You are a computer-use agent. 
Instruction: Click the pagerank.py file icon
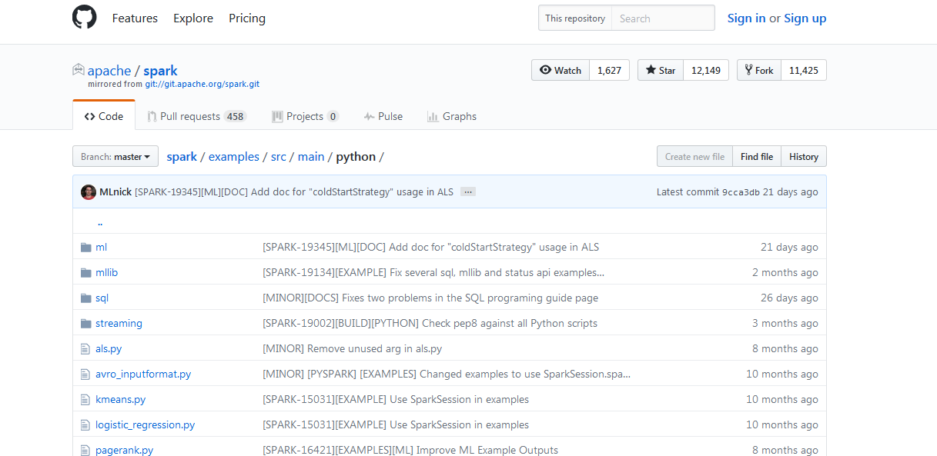(x=85, y=450)
